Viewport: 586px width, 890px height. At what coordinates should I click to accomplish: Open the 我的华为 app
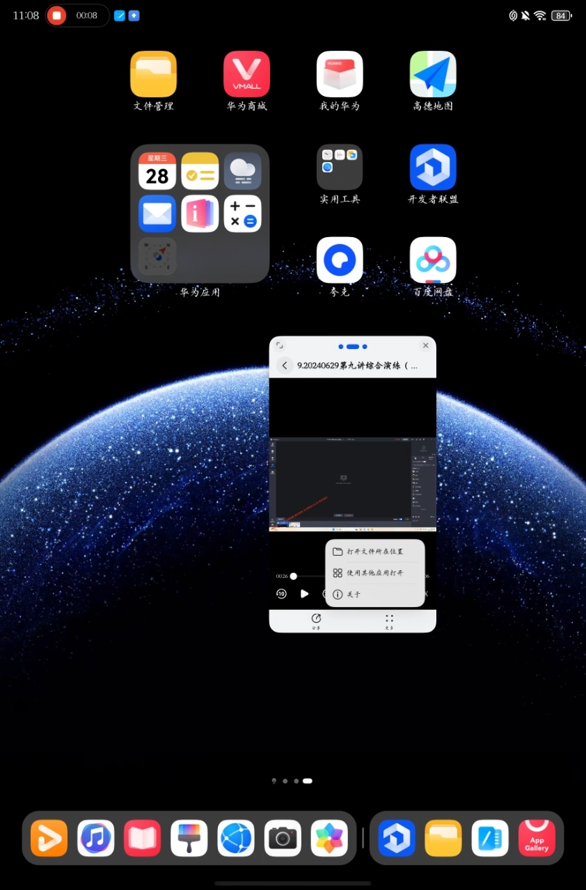(x=340, y=74)
